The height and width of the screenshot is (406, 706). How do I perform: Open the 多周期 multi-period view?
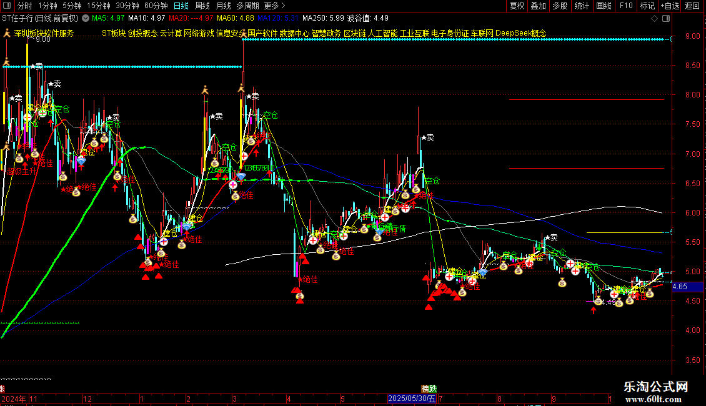click(247, 6)
